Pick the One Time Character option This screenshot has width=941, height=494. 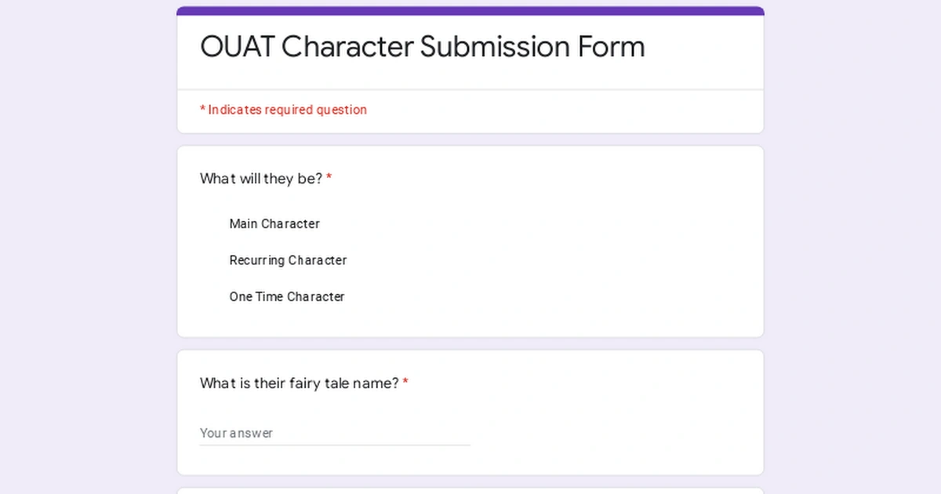286,296
